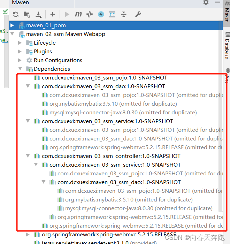Expand the Plugins node

[x=20, y=51]
